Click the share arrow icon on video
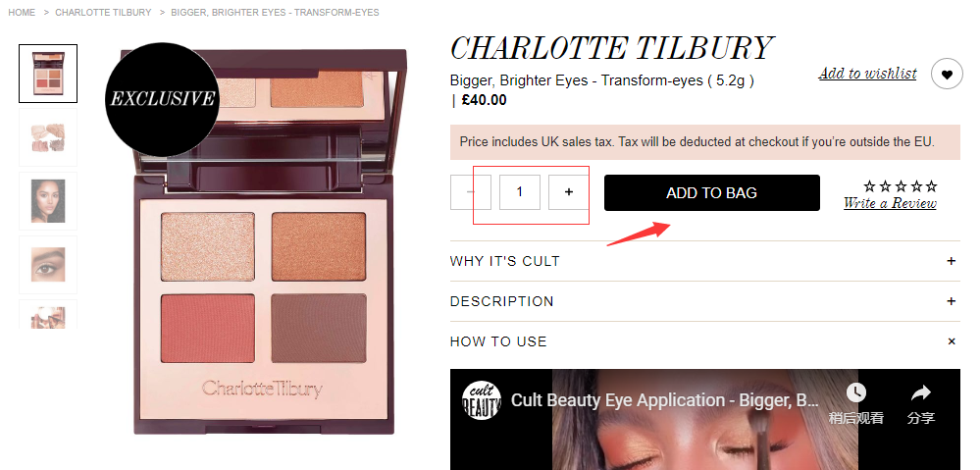This screenshot has width=980, height=470. pos(920,393)
